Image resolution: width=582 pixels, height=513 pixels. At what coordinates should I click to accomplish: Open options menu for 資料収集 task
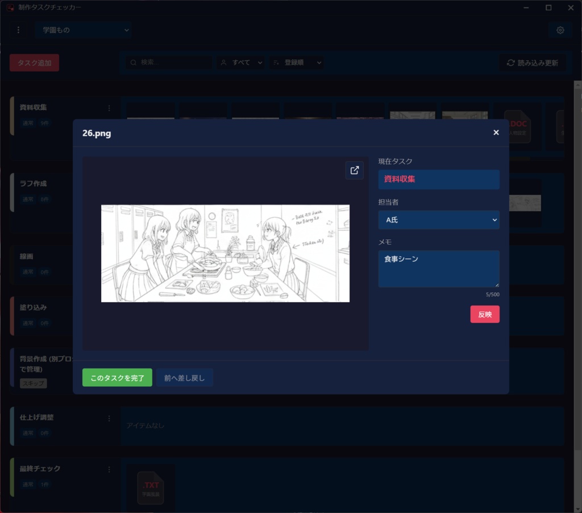tap(109, 108)
